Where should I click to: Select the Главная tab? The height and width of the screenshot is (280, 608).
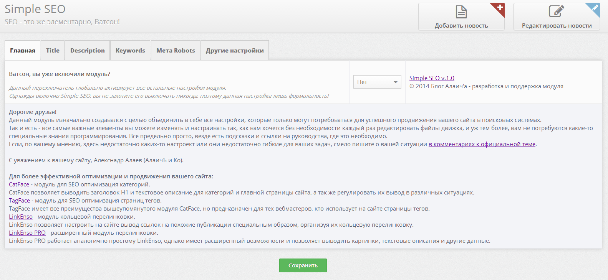point(23,51)
